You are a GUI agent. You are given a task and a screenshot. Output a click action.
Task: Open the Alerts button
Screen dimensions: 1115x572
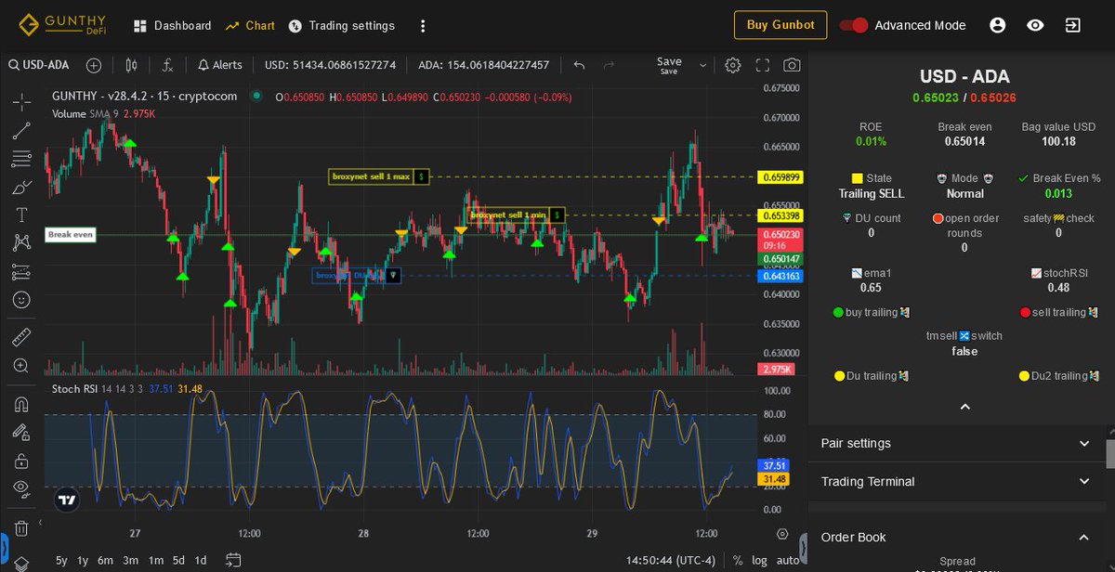click(220, 65)
